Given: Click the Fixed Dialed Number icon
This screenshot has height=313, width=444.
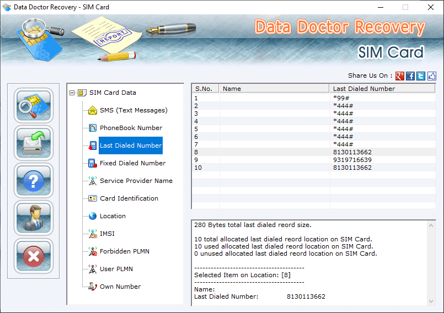Looking at the screenshot, I should [93, 163].
